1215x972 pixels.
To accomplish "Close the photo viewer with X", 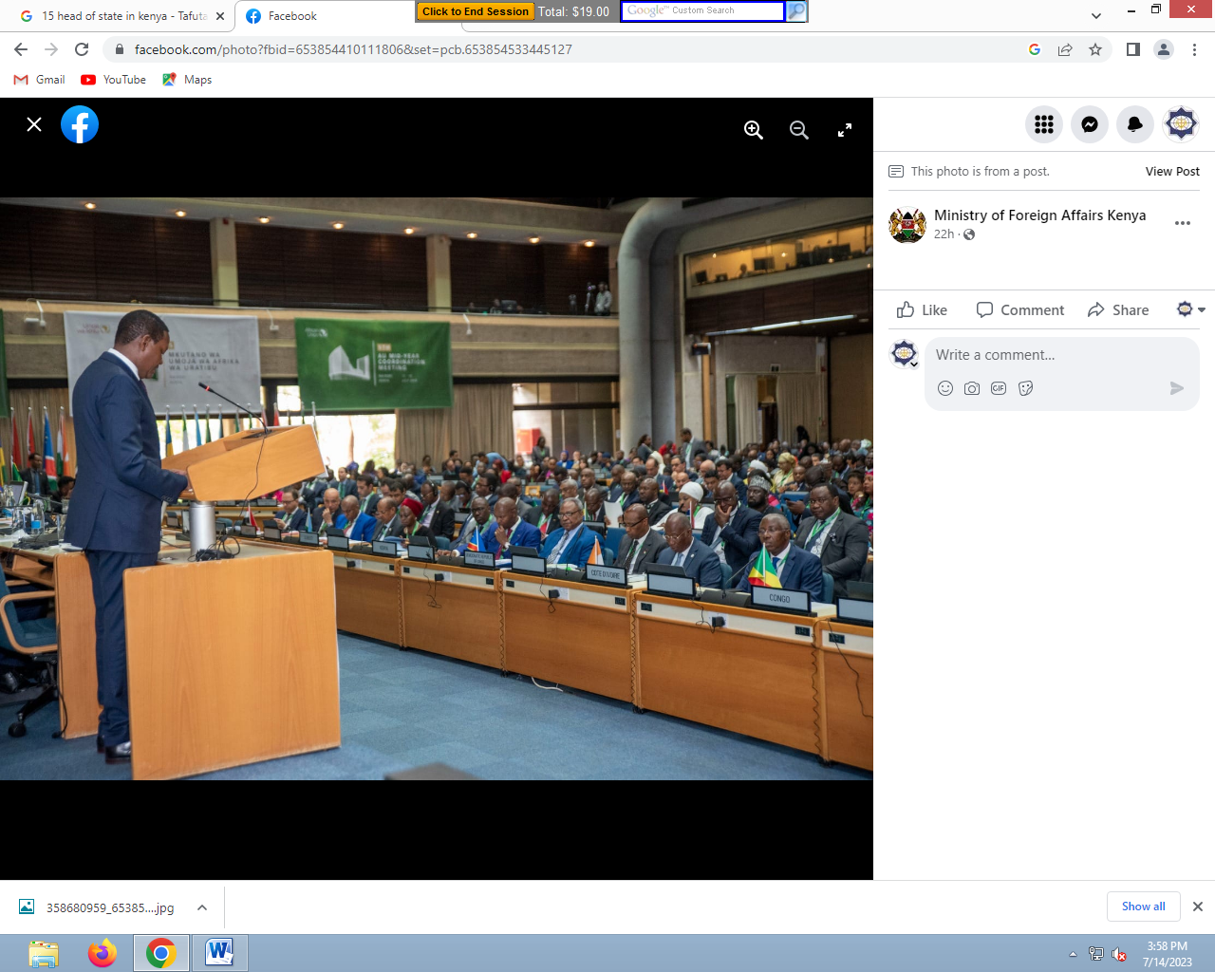I will [x=34, y=124].
